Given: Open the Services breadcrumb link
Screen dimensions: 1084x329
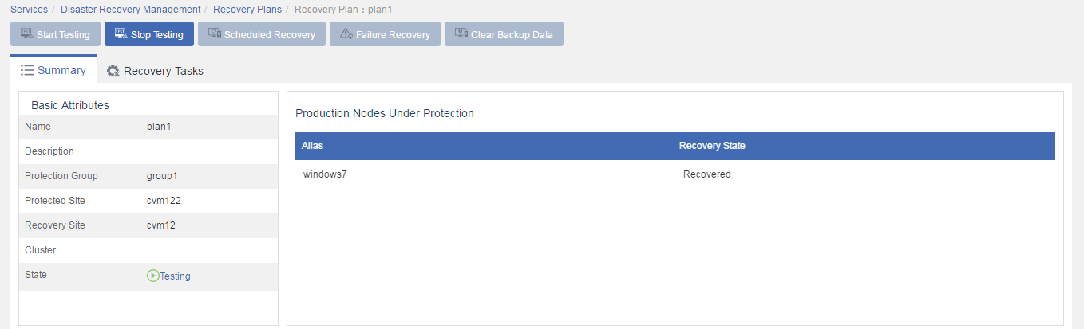Looking at the screenshot, I should pos(29,10).
